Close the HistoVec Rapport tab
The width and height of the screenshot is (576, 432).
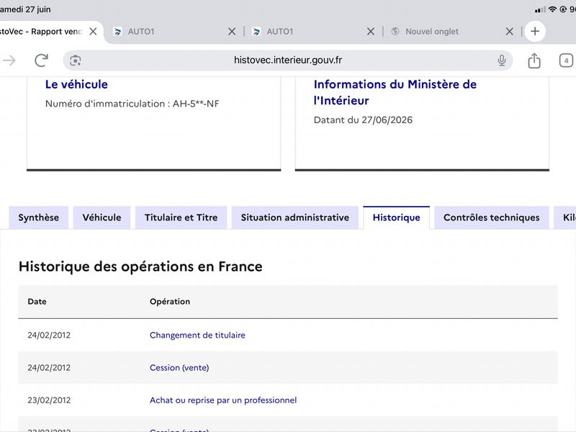click(x=94, y=32)
